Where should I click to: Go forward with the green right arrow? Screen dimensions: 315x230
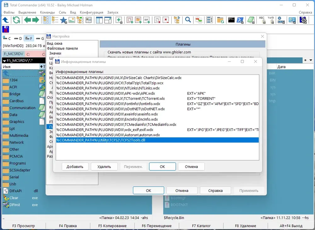36,20
